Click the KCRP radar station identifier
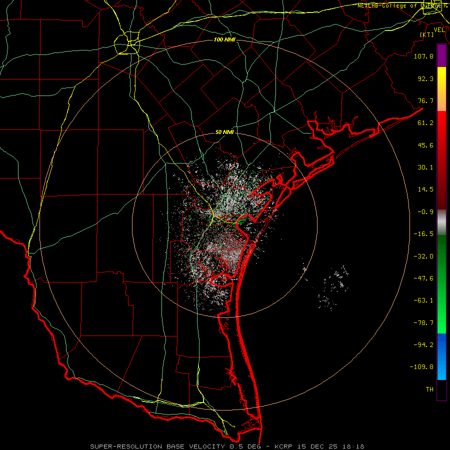 click(x=282, y=446)
